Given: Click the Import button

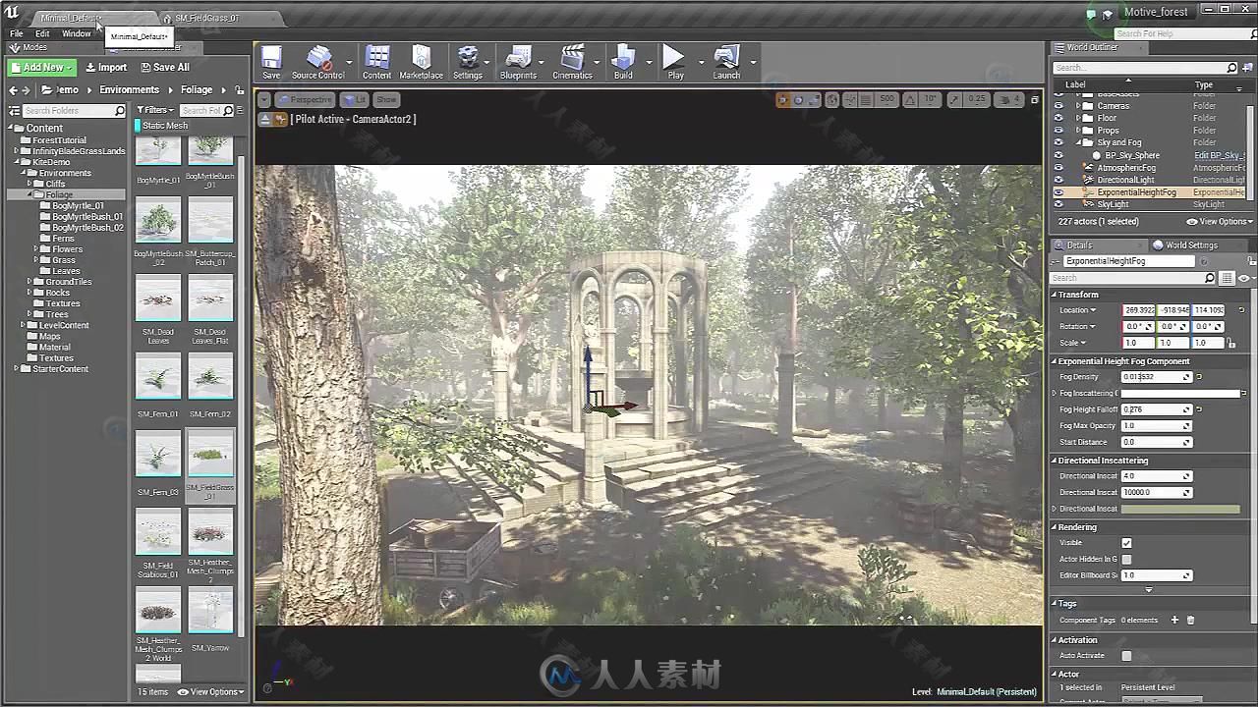Looking at the screenshot, I should pos(106,68).
